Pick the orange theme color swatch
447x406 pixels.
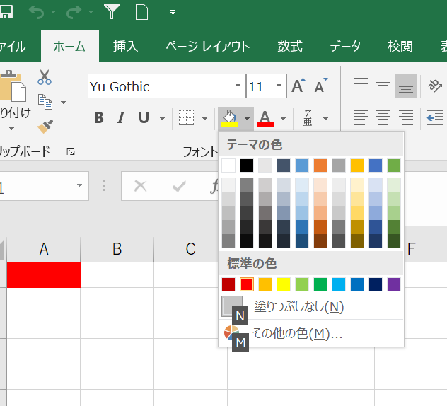coord(320,166)
